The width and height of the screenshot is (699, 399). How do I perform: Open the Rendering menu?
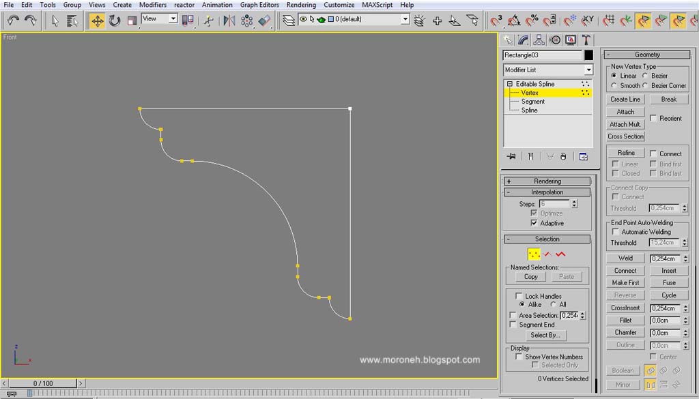pos(300,5)
